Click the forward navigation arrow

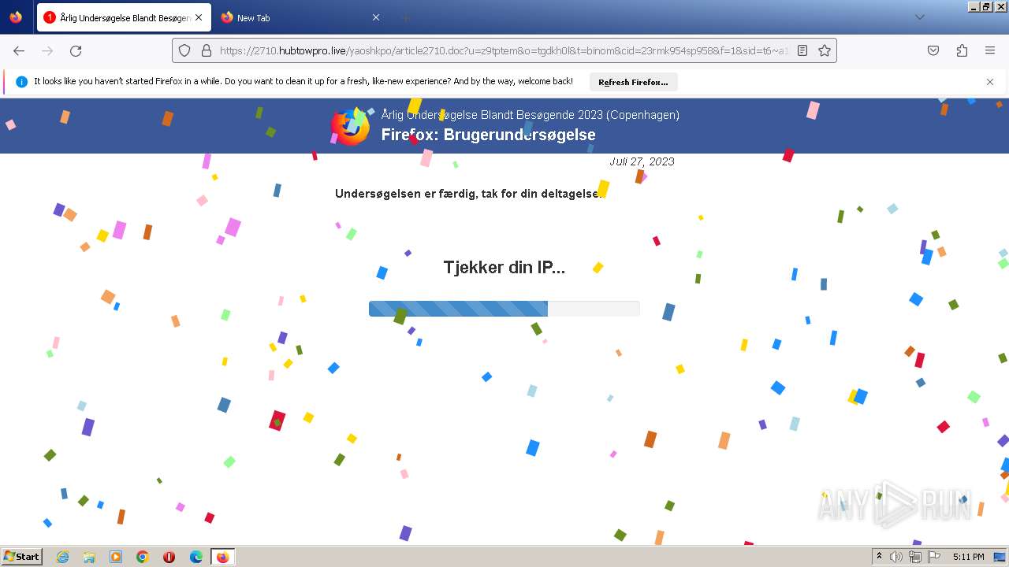(x=47, y=50)
